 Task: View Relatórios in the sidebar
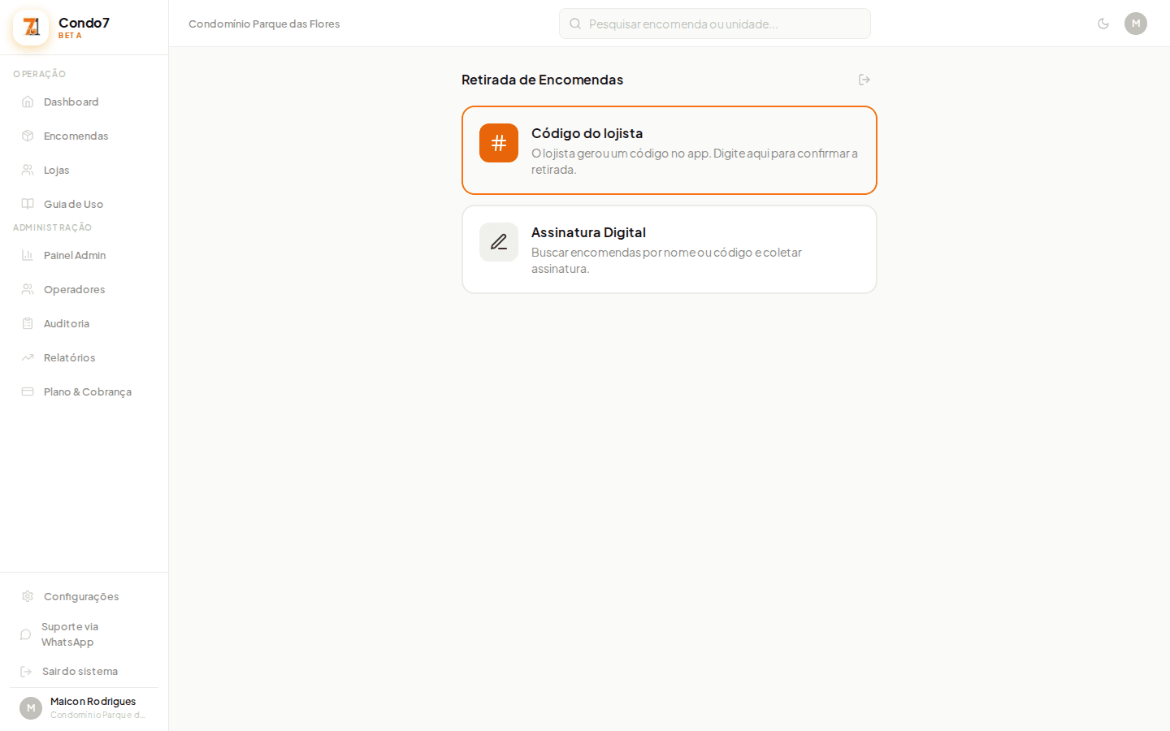[69, 357]
